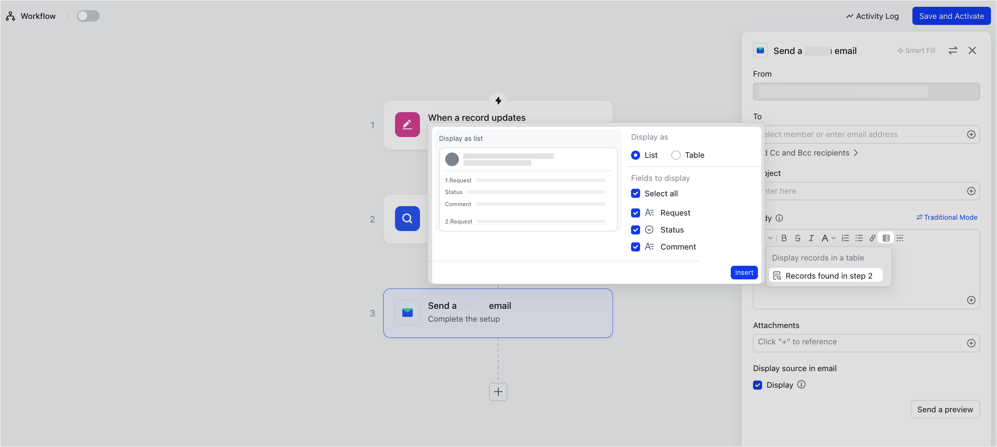The image size is (997, 447).
Task: Click the Display info icon
Action: (801, 384)
